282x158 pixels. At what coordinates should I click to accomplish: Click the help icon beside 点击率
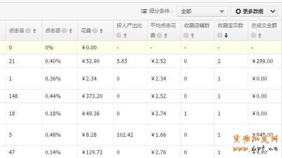64,31
